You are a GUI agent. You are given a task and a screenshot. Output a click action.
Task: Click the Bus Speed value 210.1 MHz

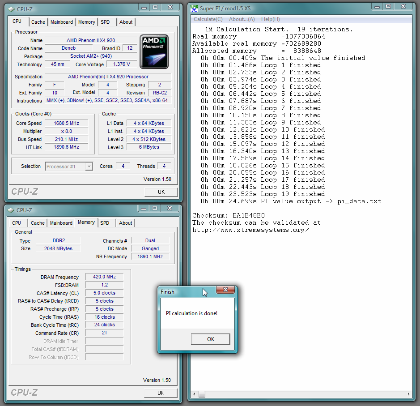[67, 139]
